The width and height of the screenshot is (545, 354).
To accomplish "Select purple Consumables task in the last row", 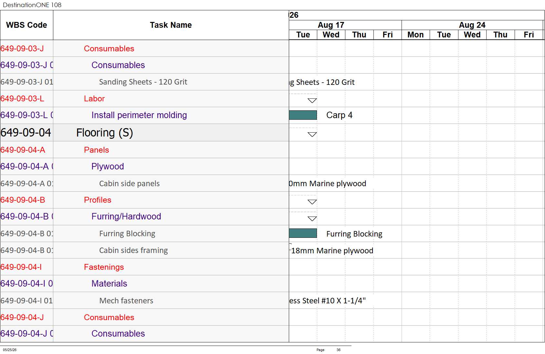I will click(x=118, y=334).
